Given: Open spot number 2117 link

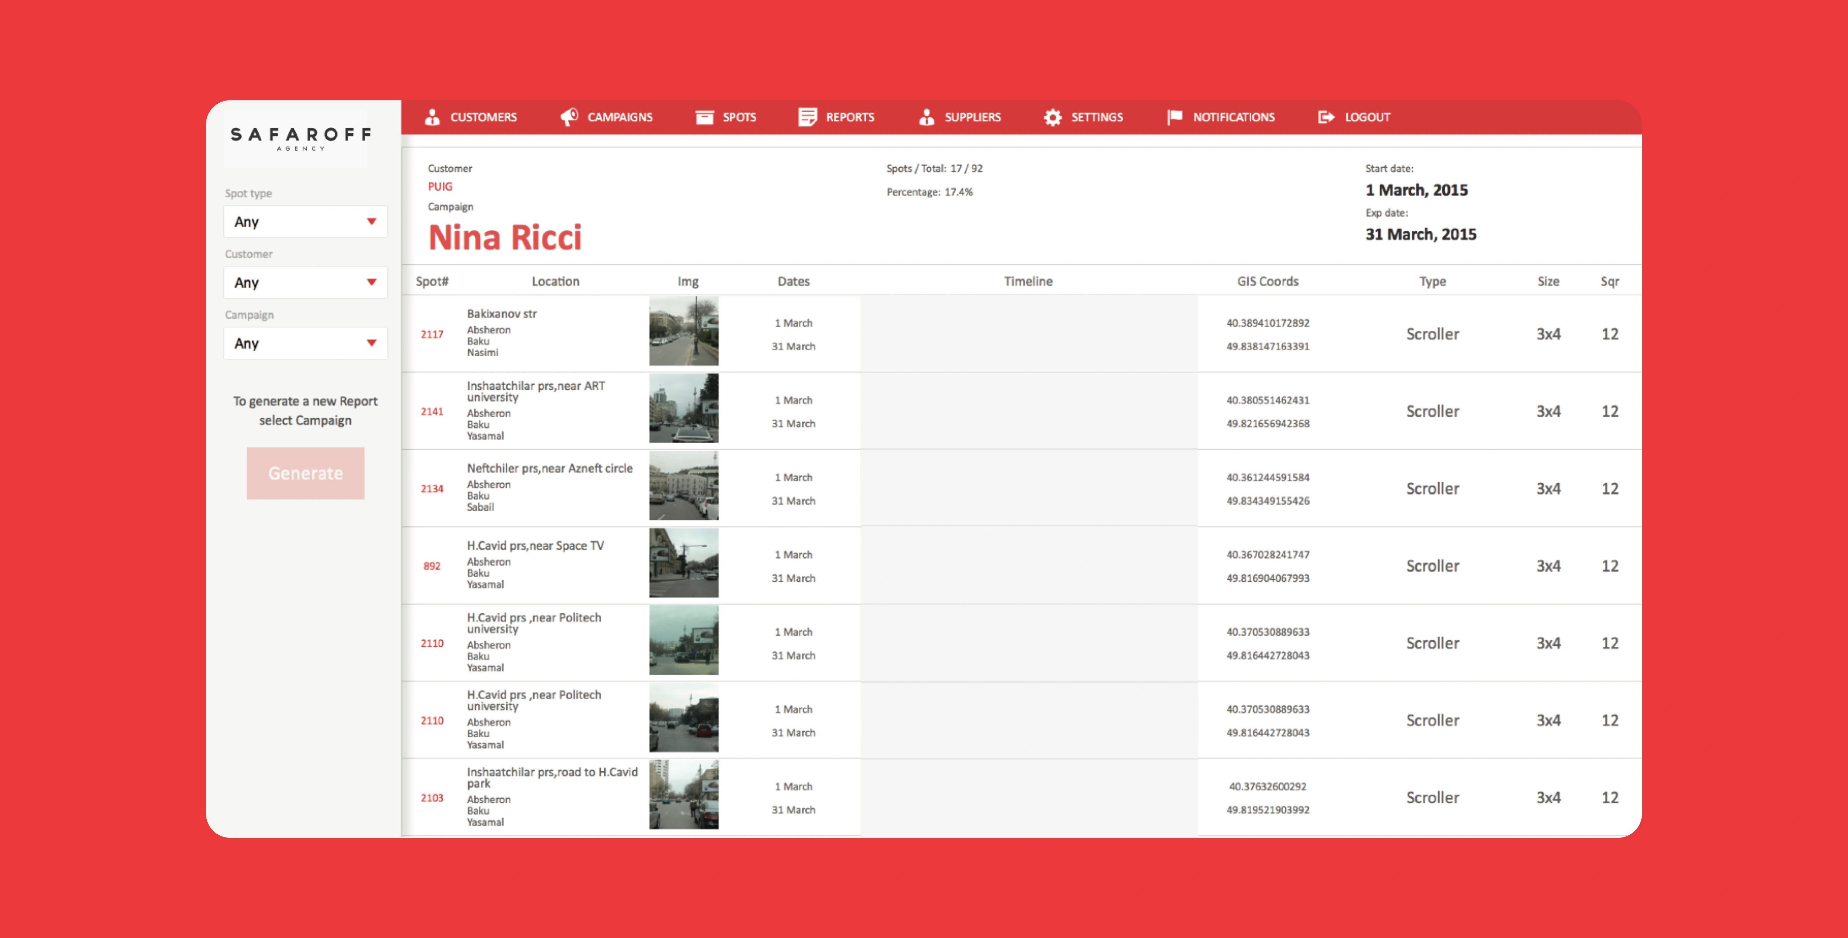Looking at the screenshot, I should tap(432, 334).
